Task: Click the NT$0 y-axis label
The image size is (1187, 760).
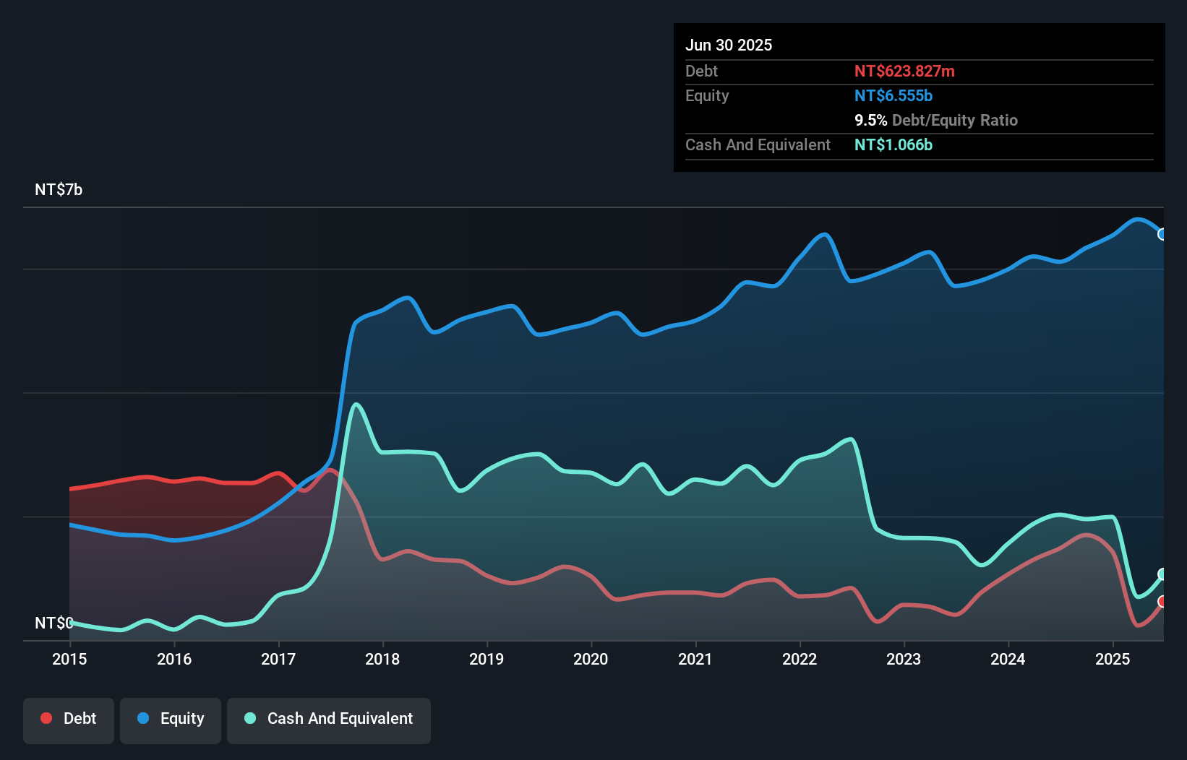Action: click(54, 623)
